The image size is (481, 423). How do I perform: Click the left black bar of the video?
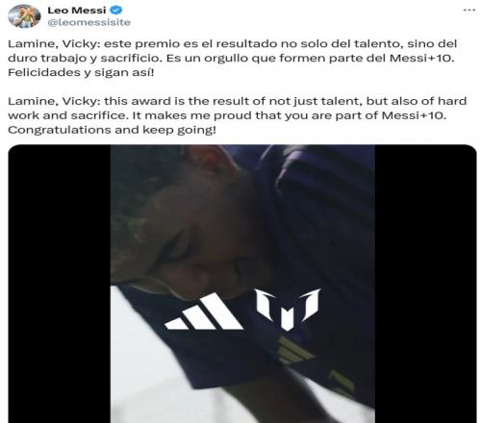[60, 284]
